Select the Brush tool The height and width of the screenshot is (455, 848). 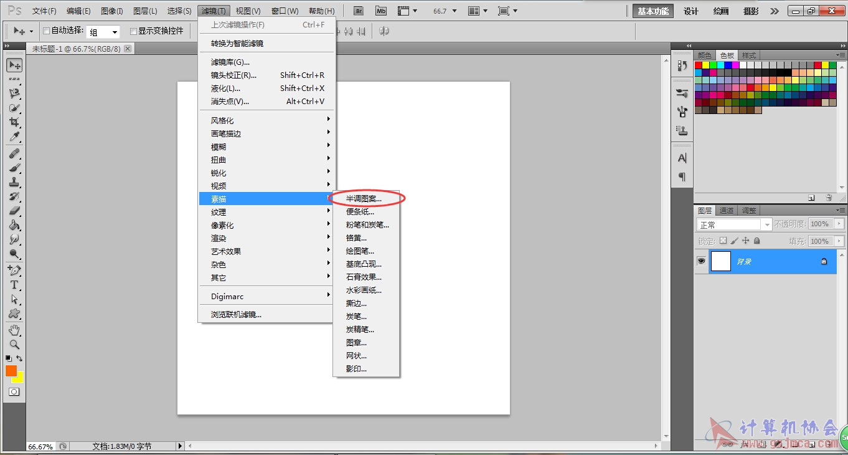(x=14, y=168)
